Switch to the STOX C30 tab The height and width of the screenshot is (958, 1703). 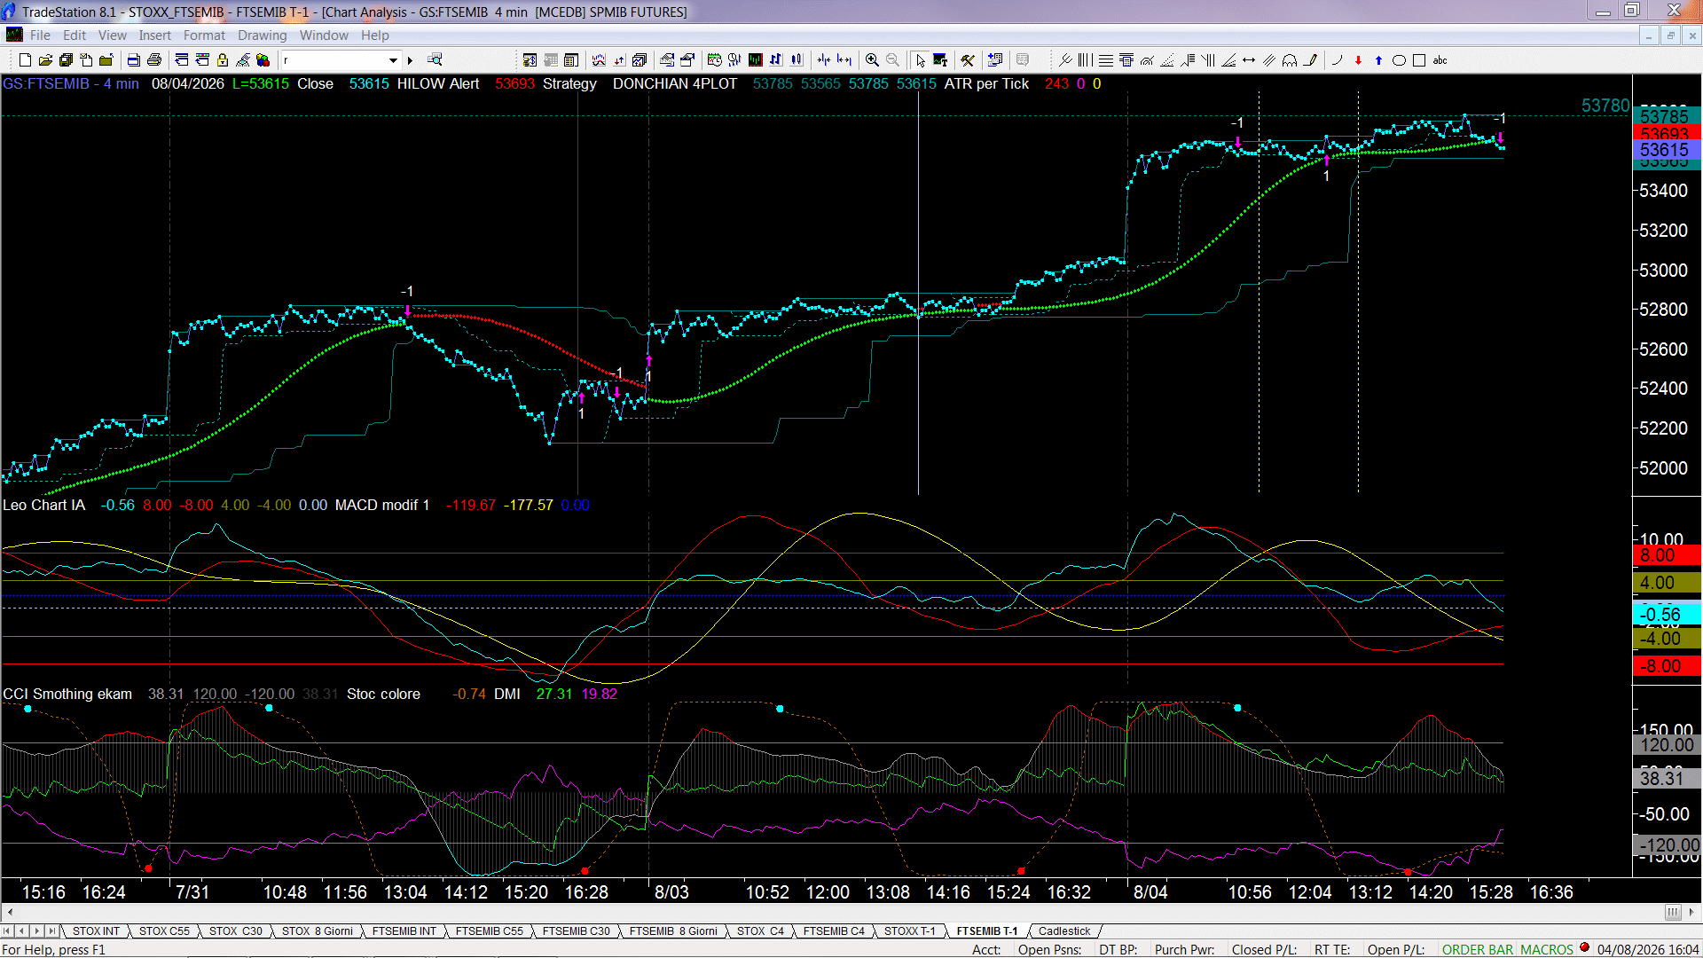coord(236,931)
